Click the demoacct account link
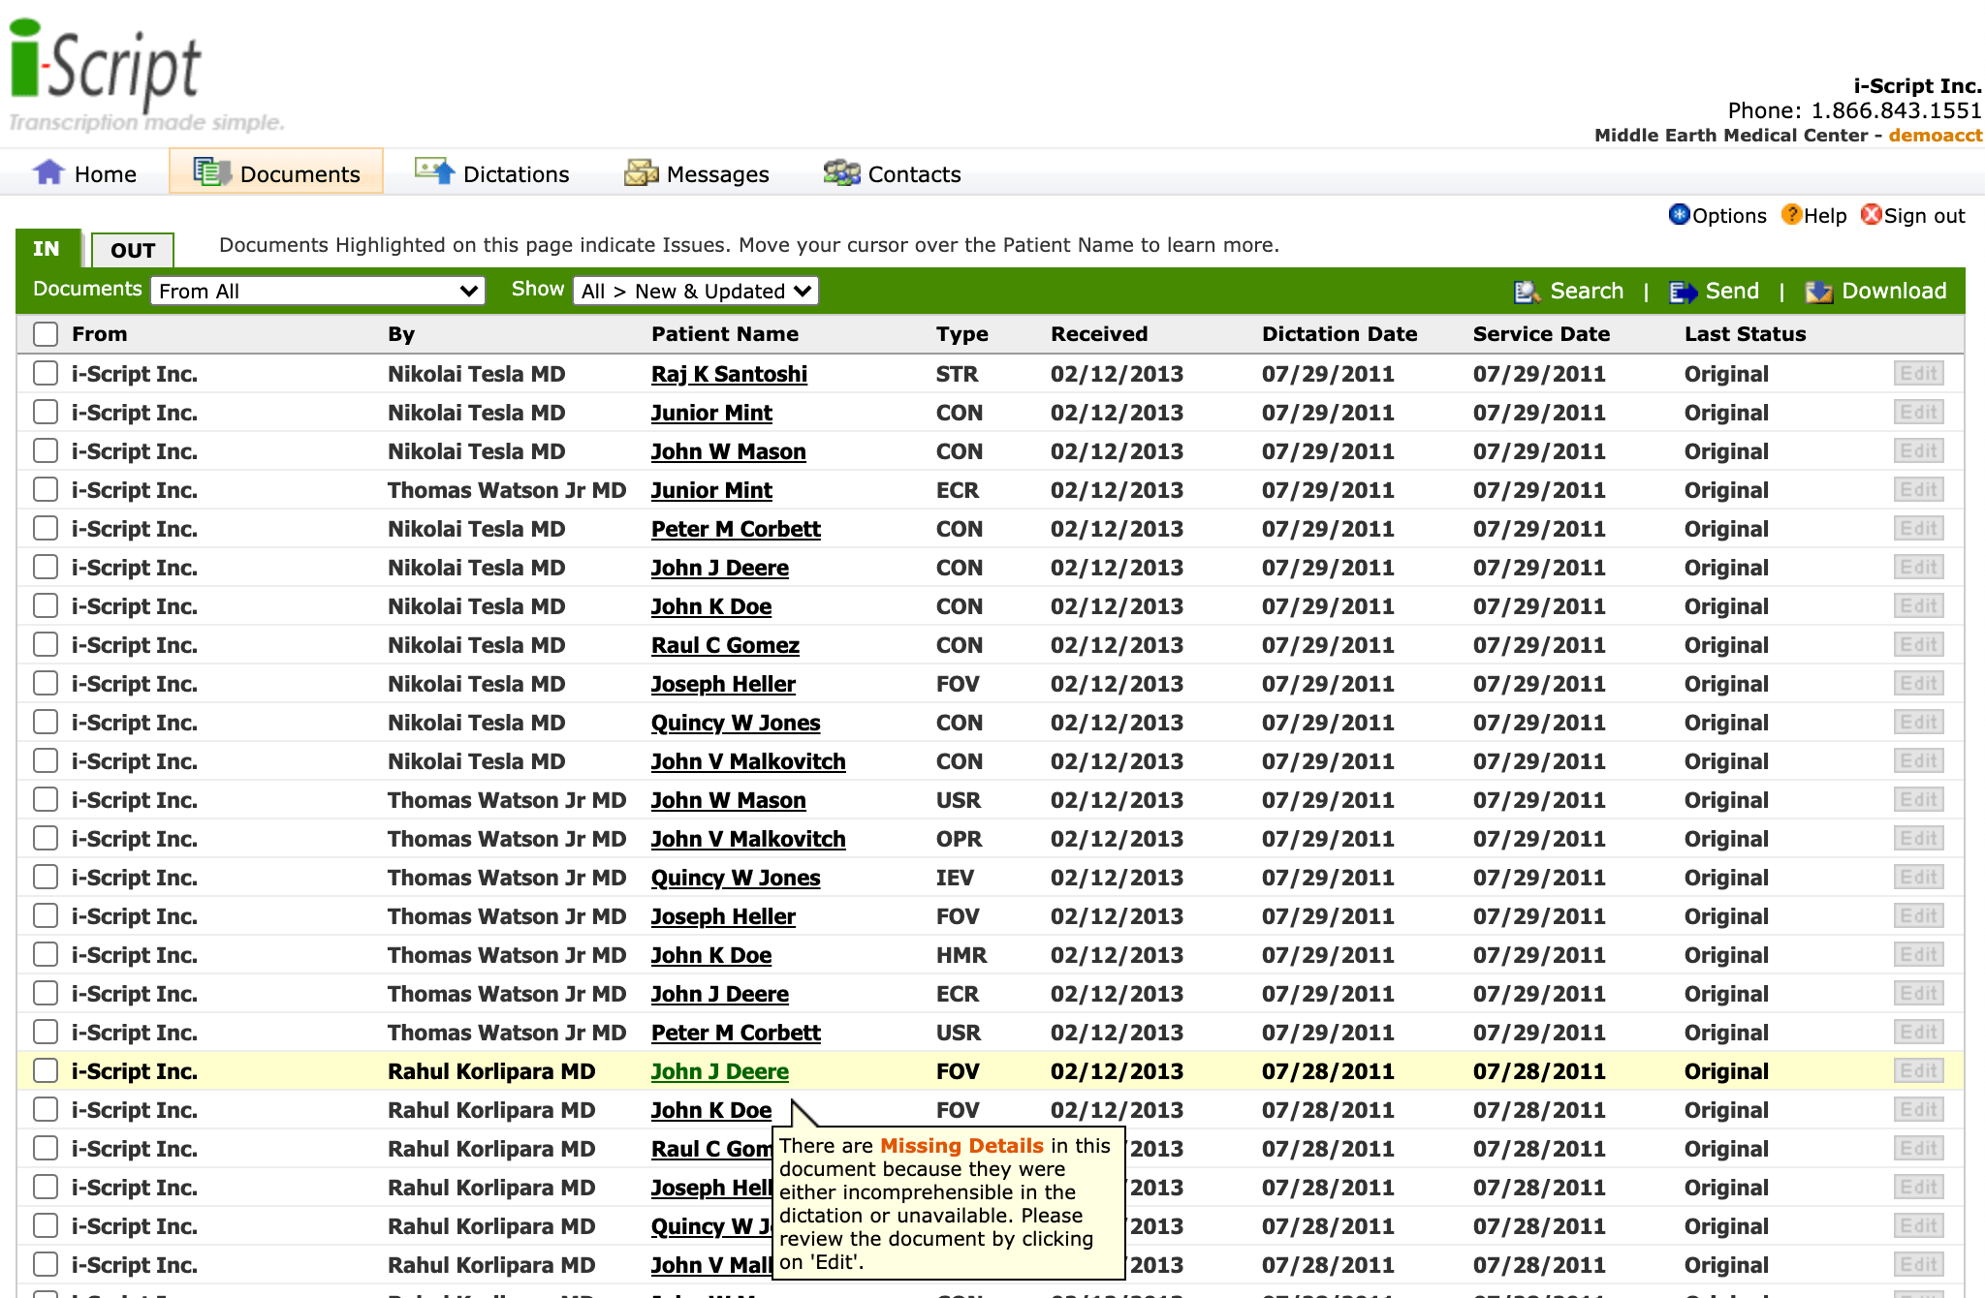 point(1935,136)
